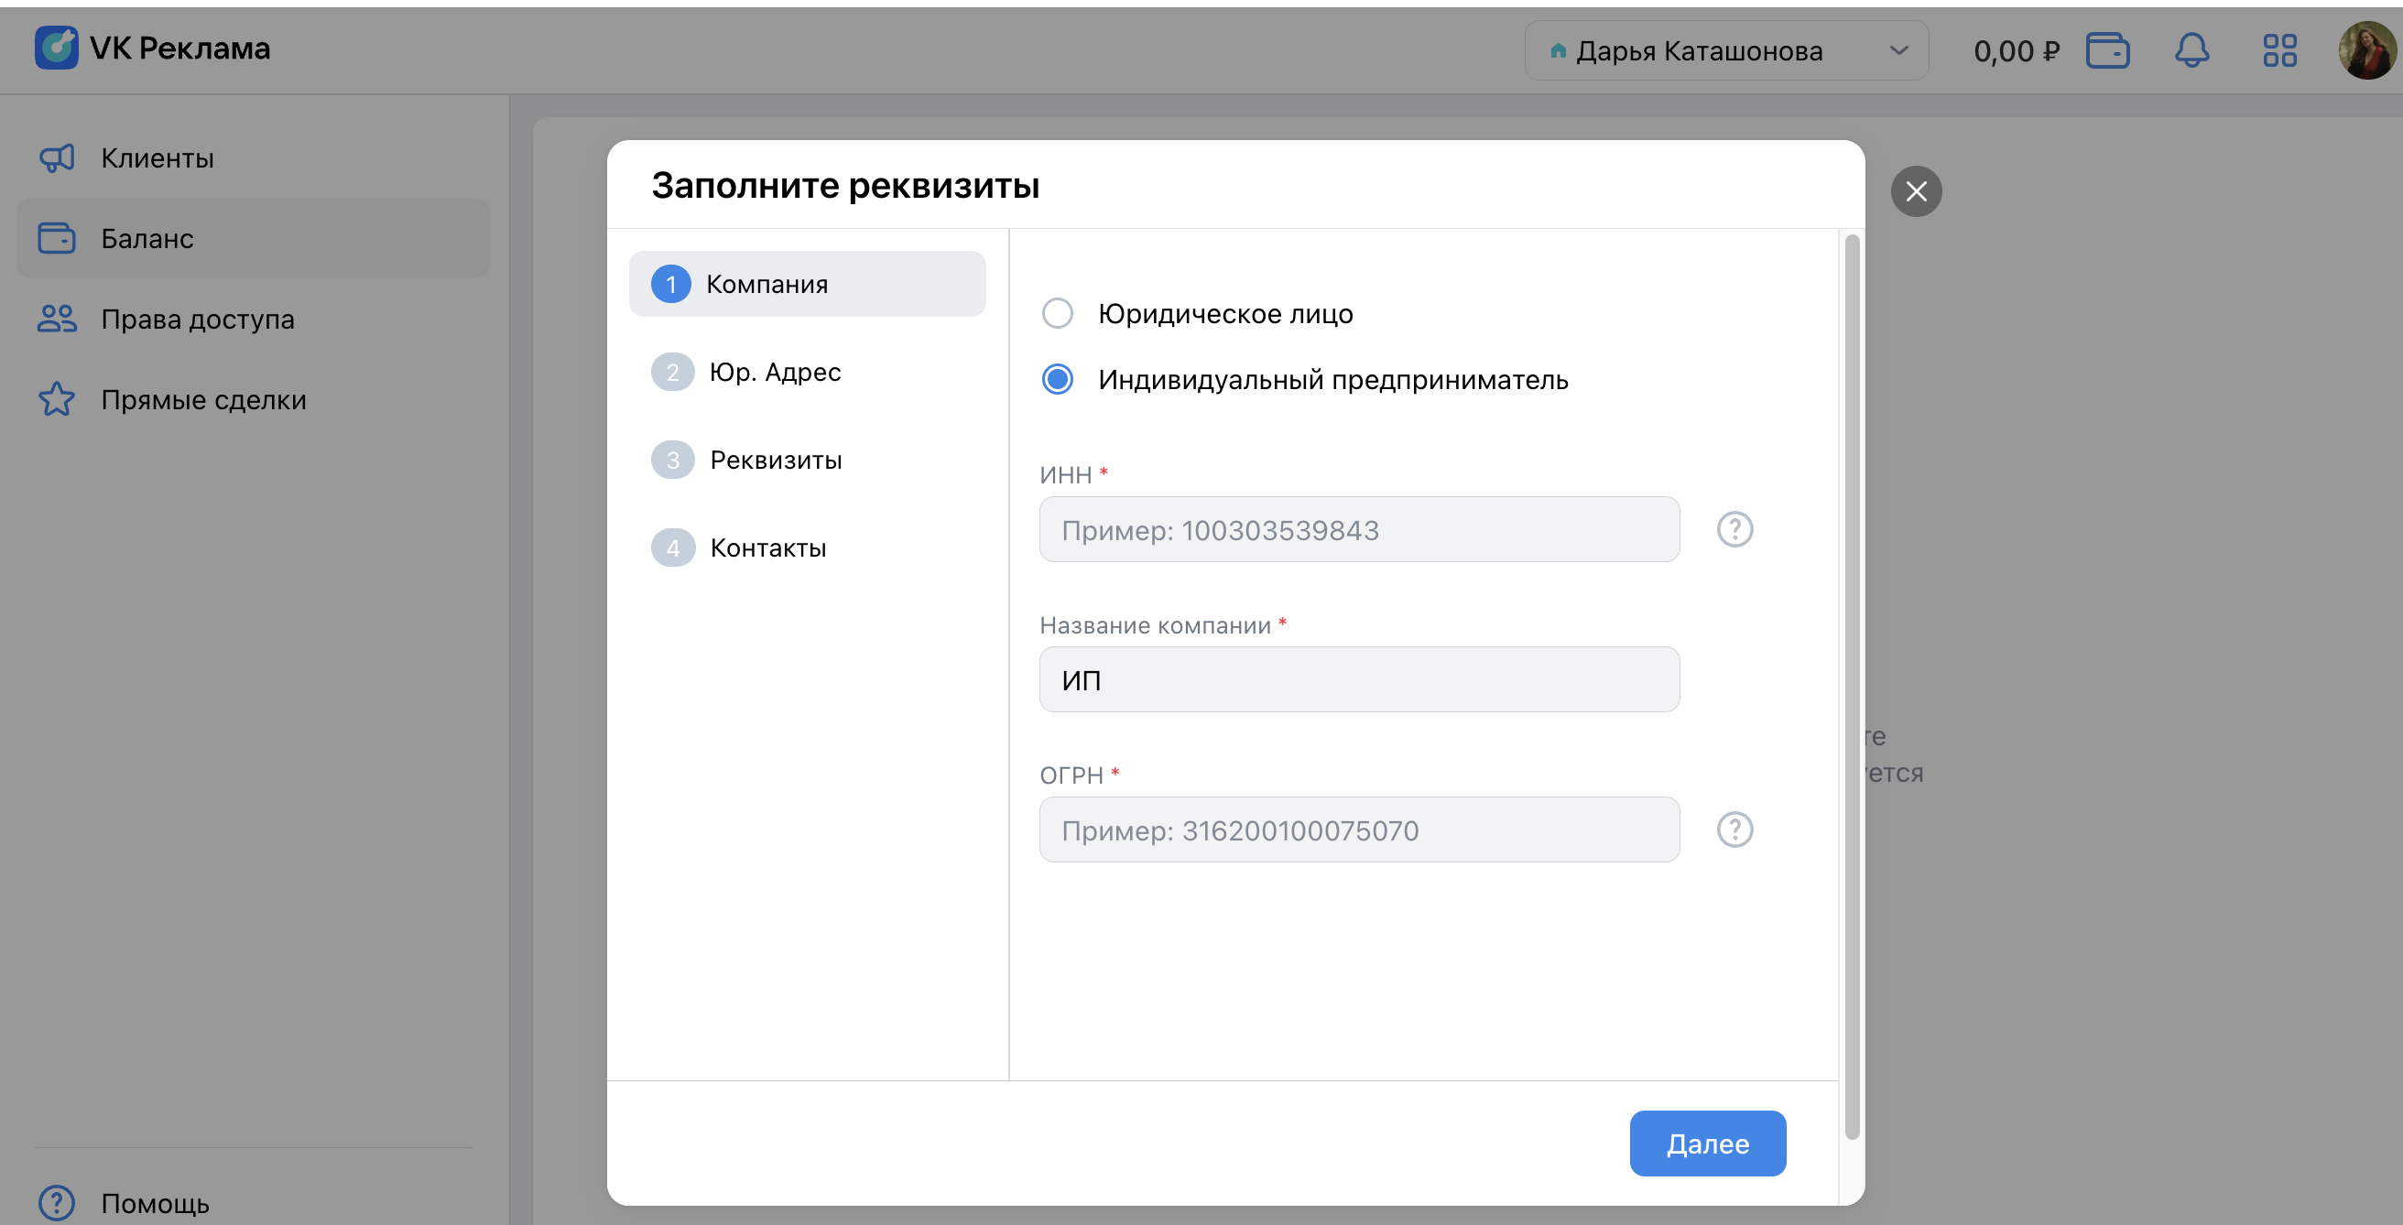This screenshot has height=1225, width=2403.
Task: Open Баланс in the sidebar
Action: (253, 238)
